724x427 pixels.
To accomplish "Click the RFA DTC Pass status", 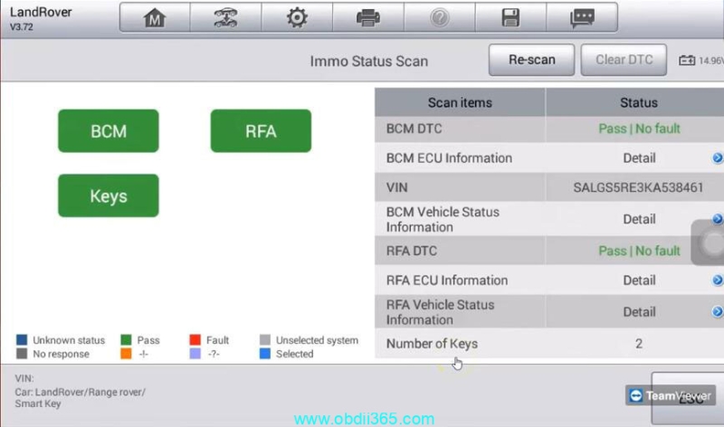I will point(639,251).
